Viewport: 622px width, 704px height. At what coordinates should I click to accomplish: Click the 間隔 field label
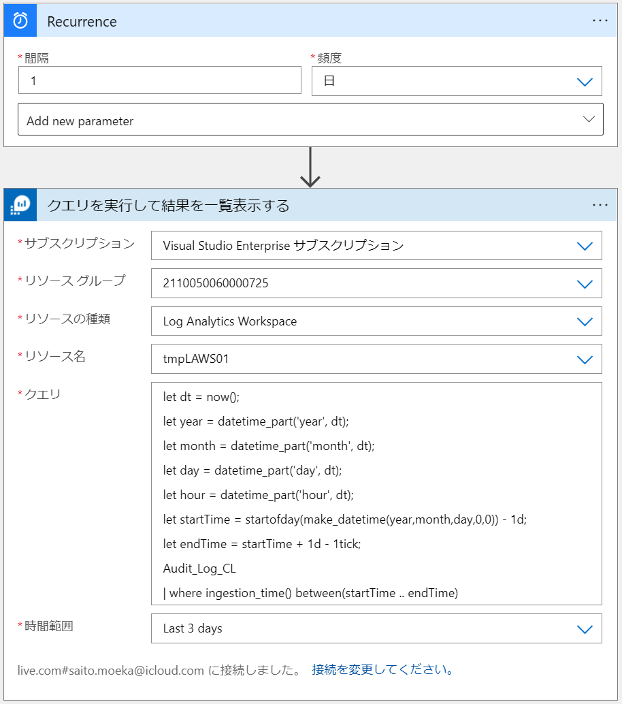36,59
